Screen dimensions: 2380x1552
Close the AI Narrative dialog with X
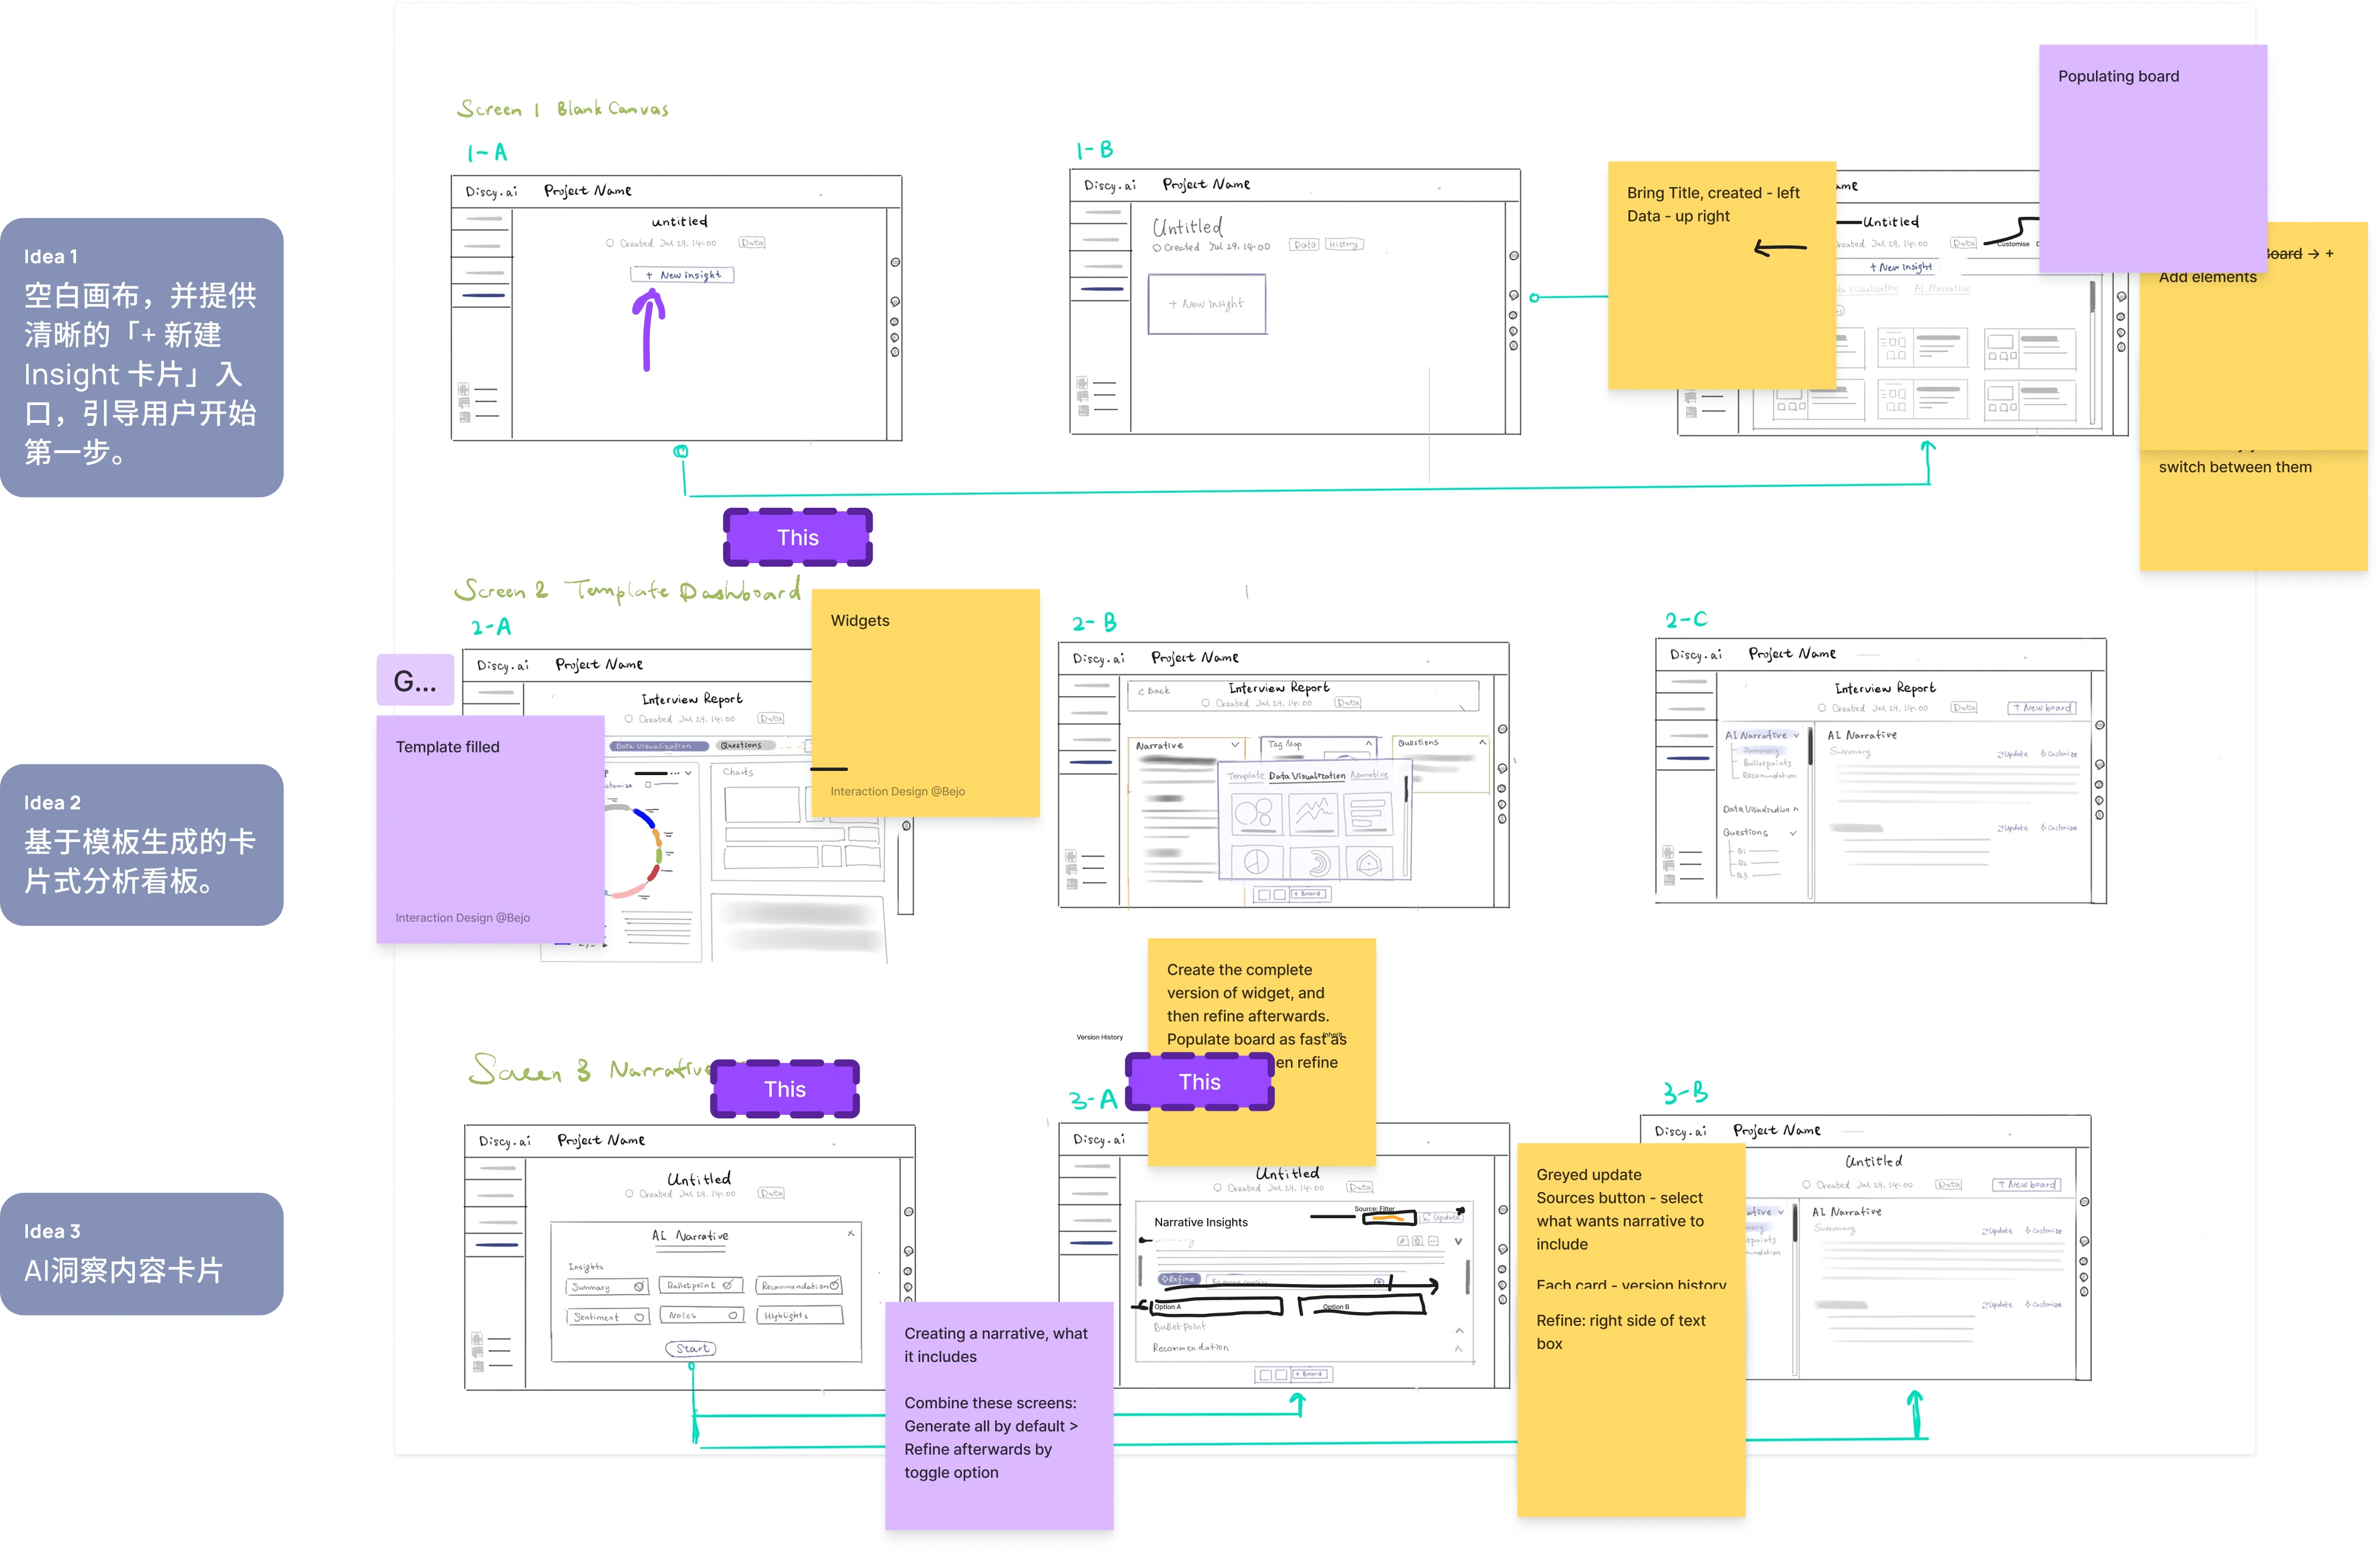[851, 1233]
